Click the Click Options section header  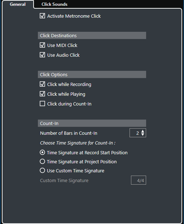[x=92, y=74]
